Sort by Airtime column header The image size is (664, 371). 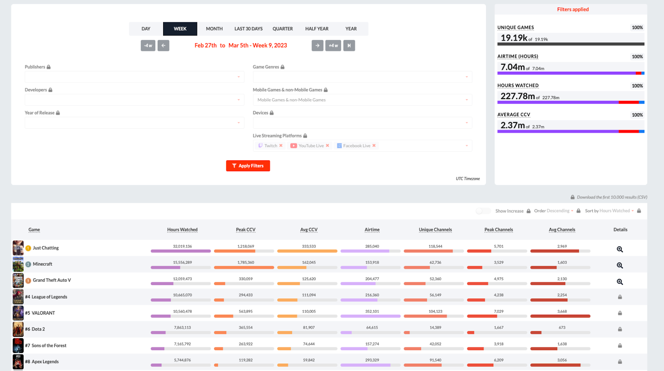[372, 230]
